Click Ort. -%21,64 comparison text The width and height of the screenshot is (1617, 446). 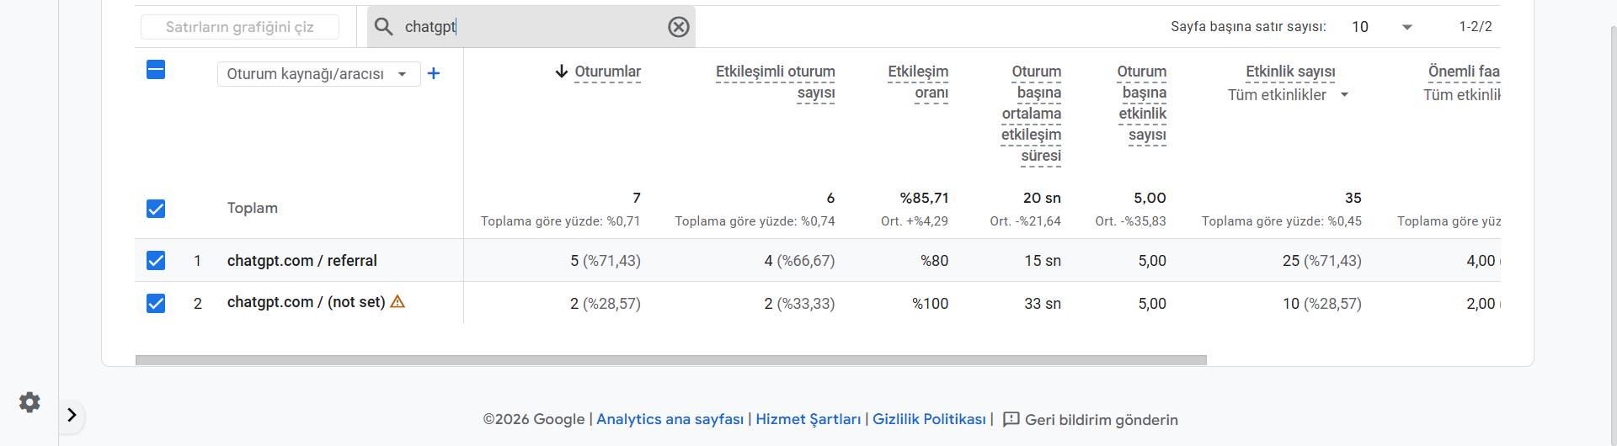(1026, 221)
